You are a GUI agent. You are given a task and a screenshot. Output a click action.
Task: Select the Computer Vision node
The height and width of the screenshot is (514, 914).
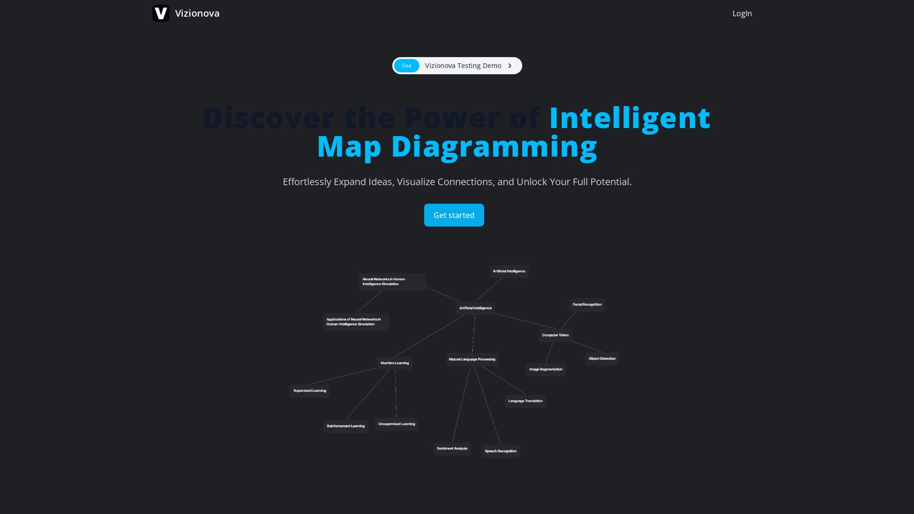555,335
